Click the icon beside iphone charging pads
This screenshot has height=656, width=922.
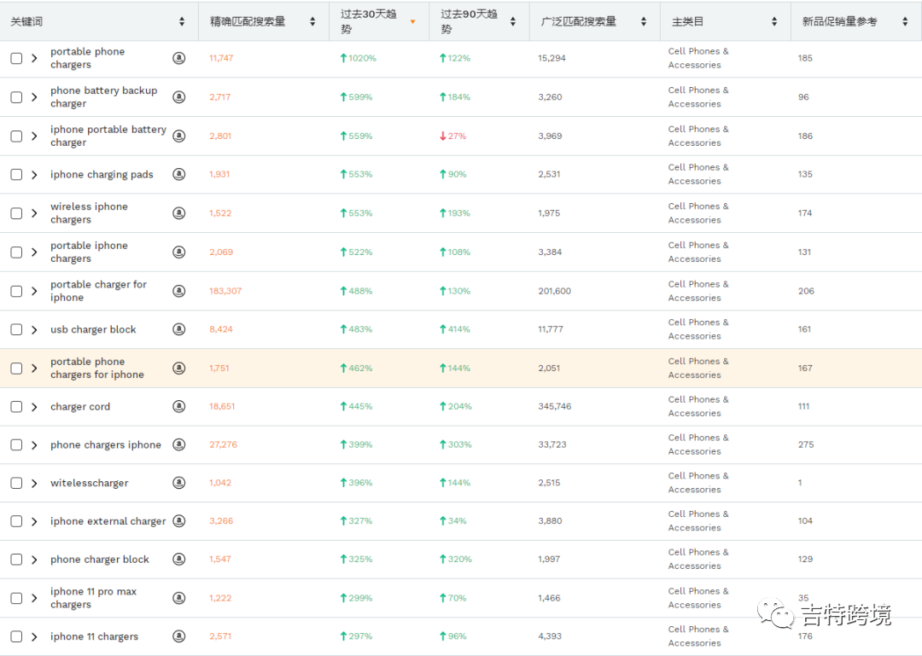click(178, 174)
